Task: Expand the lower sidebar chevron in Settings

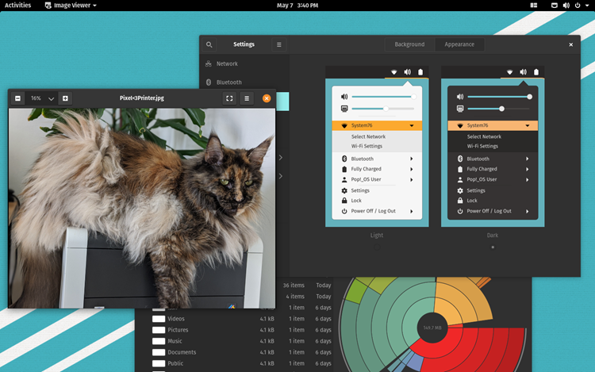Action: click(280, 176)
